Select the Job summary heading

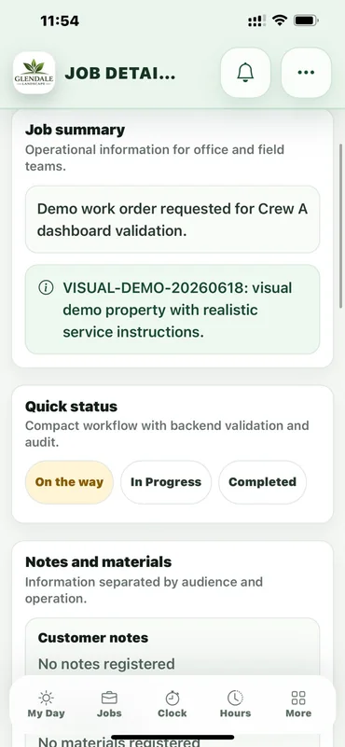point(75,130)
